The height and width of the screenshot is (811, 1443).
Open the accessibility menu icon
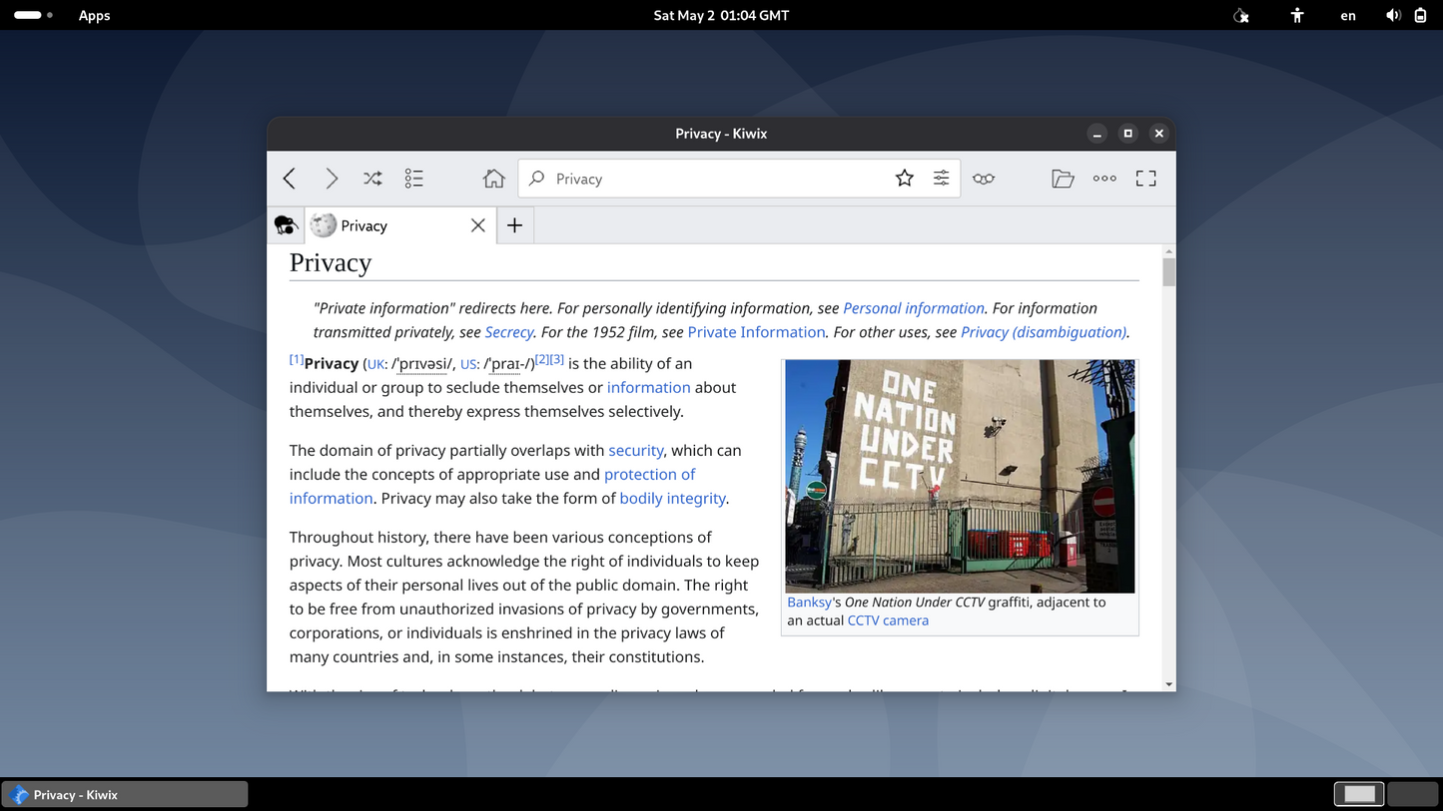pyautogui.click(x=1297, y=15)
